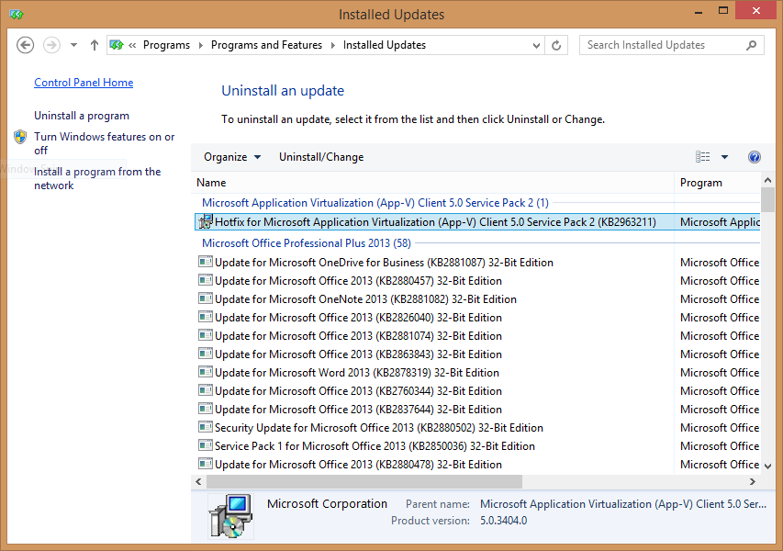783x551 pixels.
Task: Click the installer icon of Hotfix KB2963211
Action: point(206,221)
